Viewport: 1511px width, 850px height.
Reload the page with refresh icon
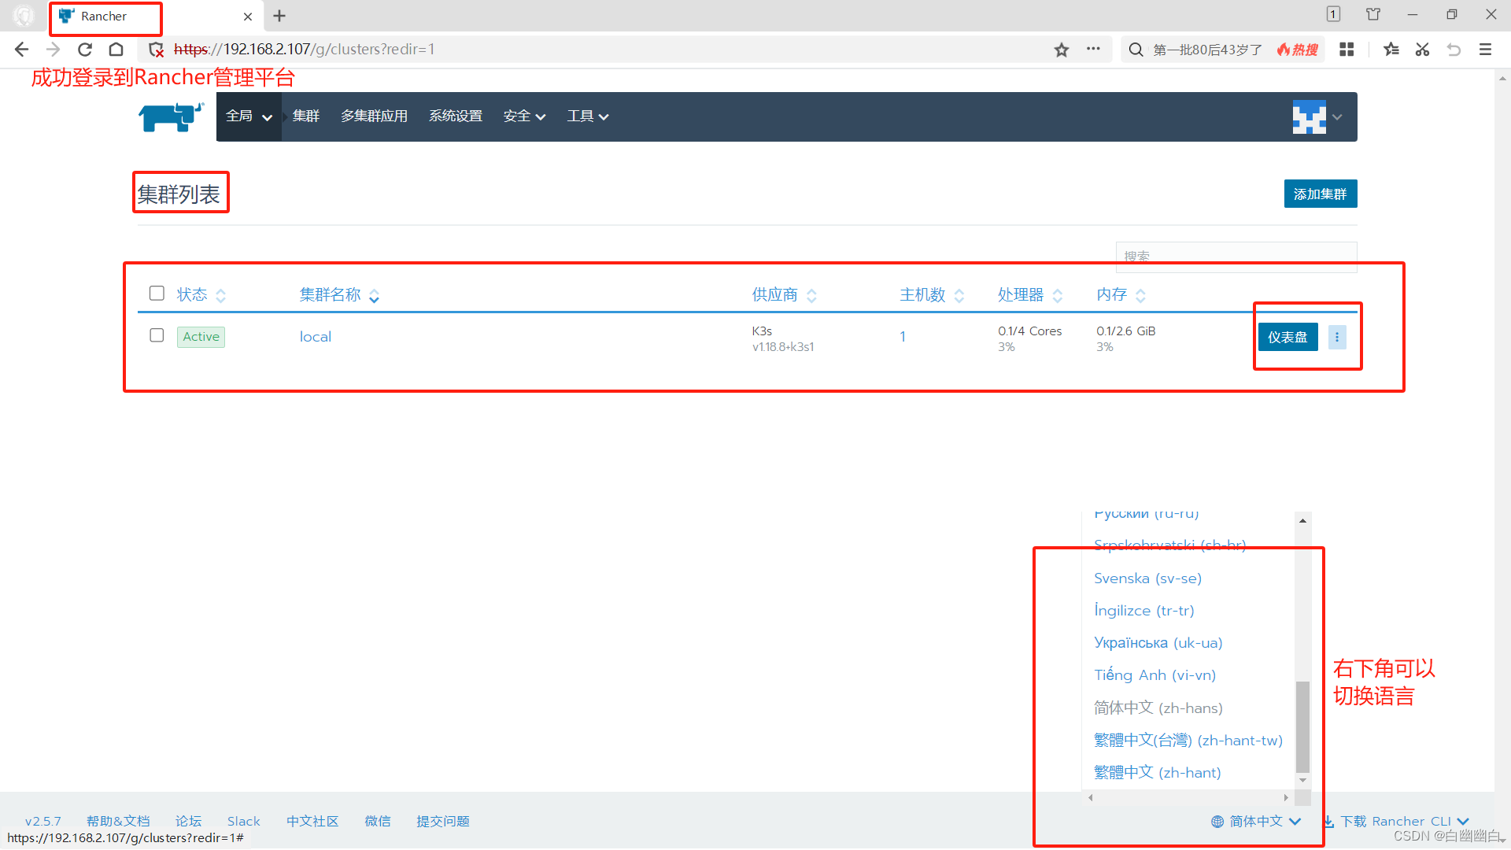tap(85, 50)
